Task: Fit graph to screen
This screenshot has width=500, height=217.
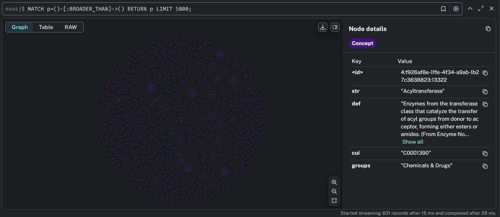Action: pos(334,201)
